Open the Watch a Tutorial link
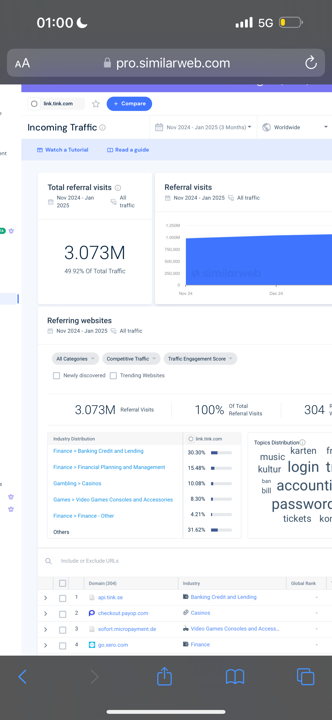Image resolution: width=332 pixels, height=720 pixels. (63, 150)
